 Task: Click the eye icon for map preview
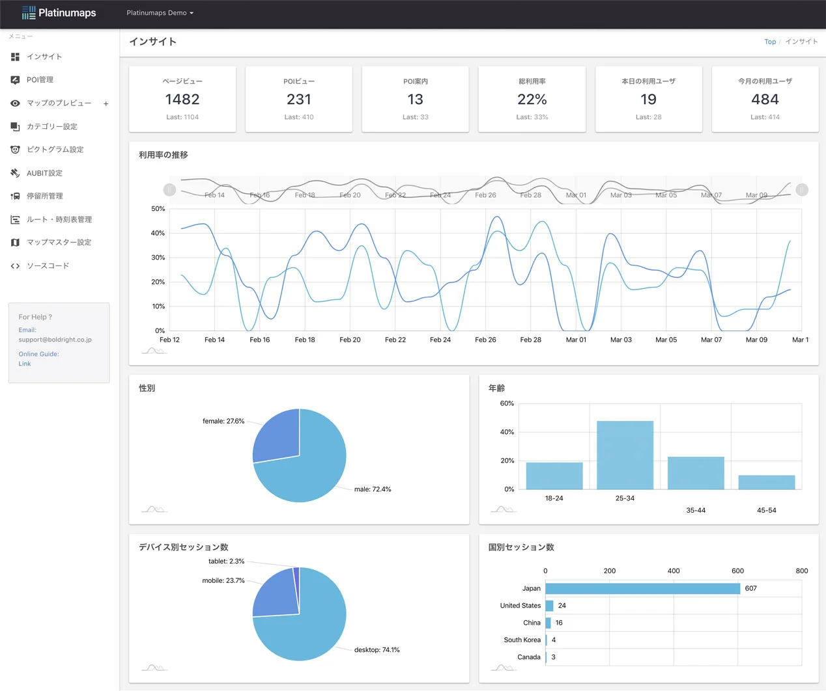pyautogui.click(x=15, y=103)
